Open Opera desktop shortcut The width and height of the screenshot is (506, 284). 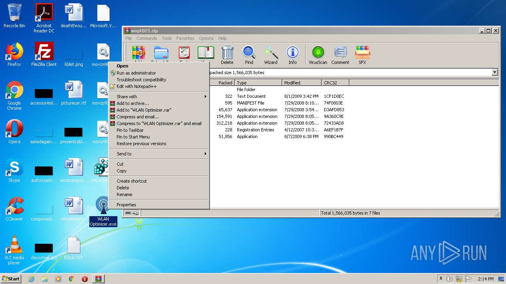(x=14, y=132)
